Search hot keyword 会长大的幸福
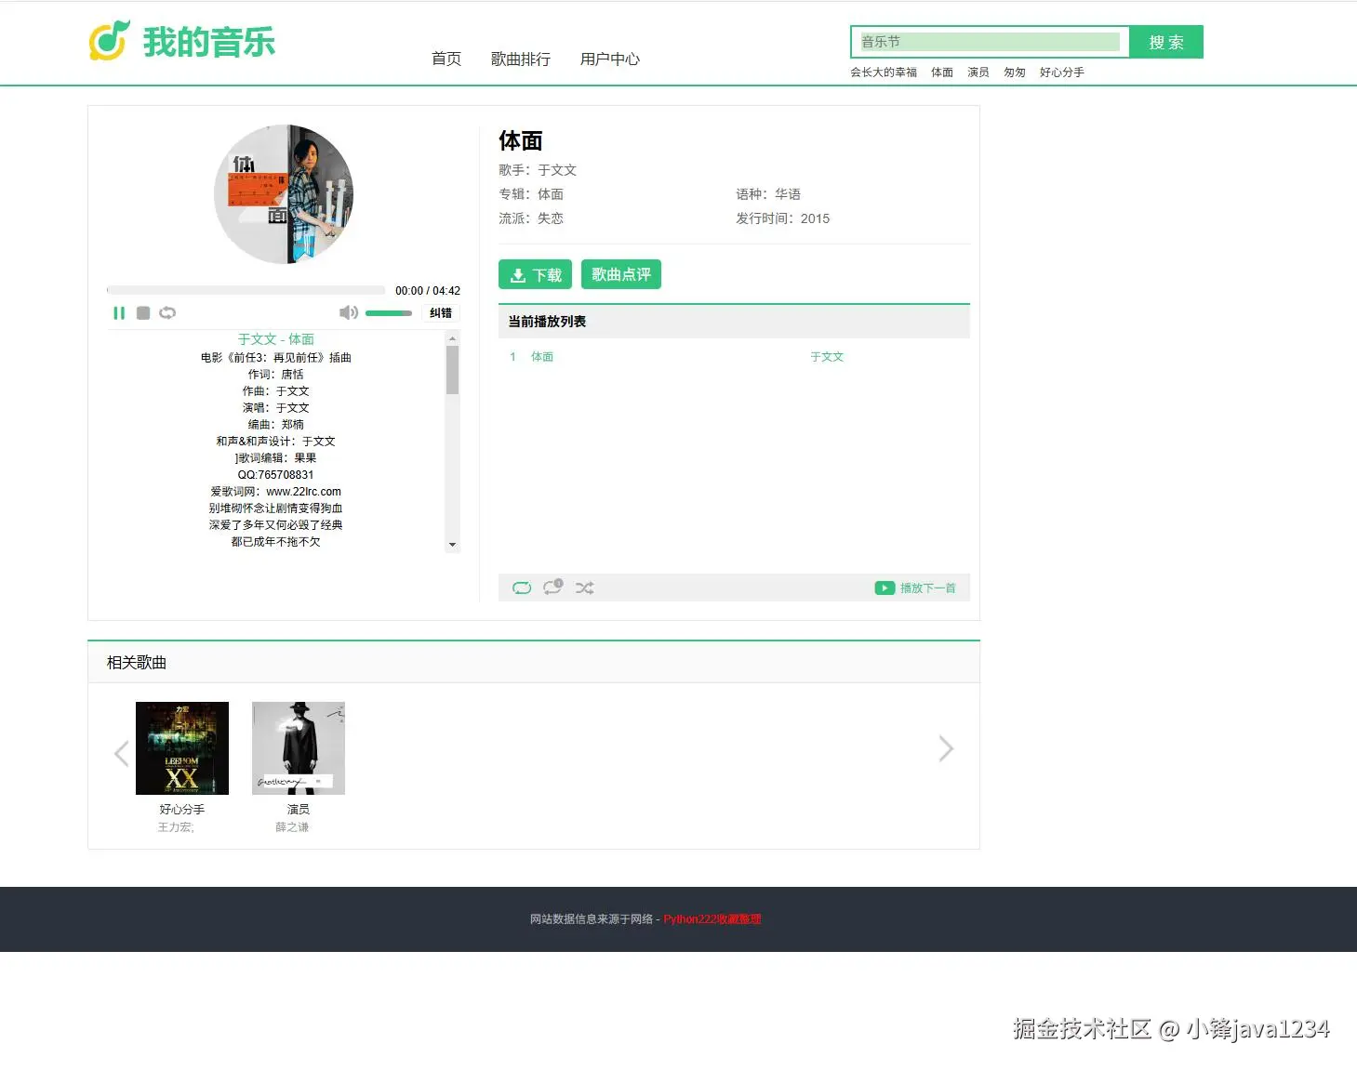1357x1070 pixels. click(884, 73)
